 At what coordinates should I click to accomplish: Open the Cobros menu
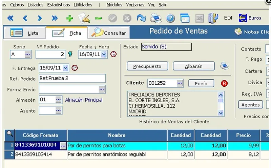pyautogui.click(x=17, y=5)
